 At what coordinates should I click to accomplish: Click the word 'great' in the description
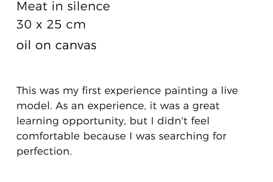(x=206, y=107)
